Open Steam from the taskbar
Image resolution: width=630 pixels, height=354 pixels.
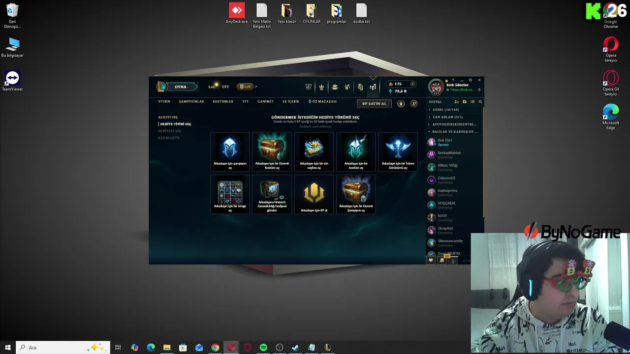(x=295, y=348)
